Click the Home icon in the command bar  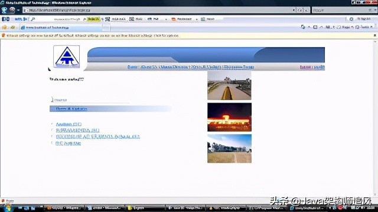coord(303,27)
